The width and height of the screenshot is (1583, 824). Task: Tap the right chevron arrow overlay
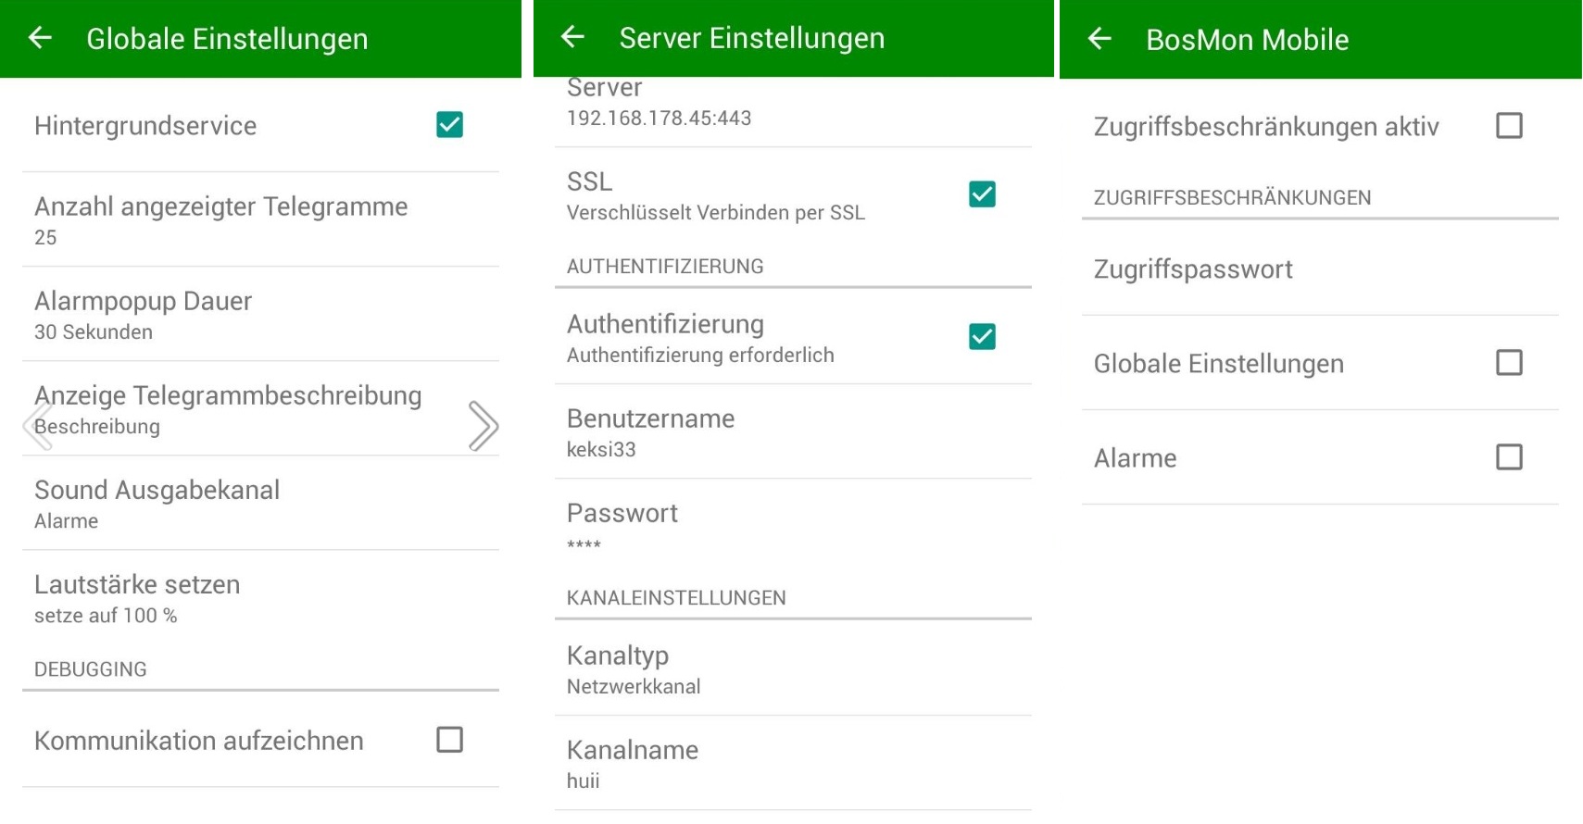pyautogui.click(x=483, y=426)
